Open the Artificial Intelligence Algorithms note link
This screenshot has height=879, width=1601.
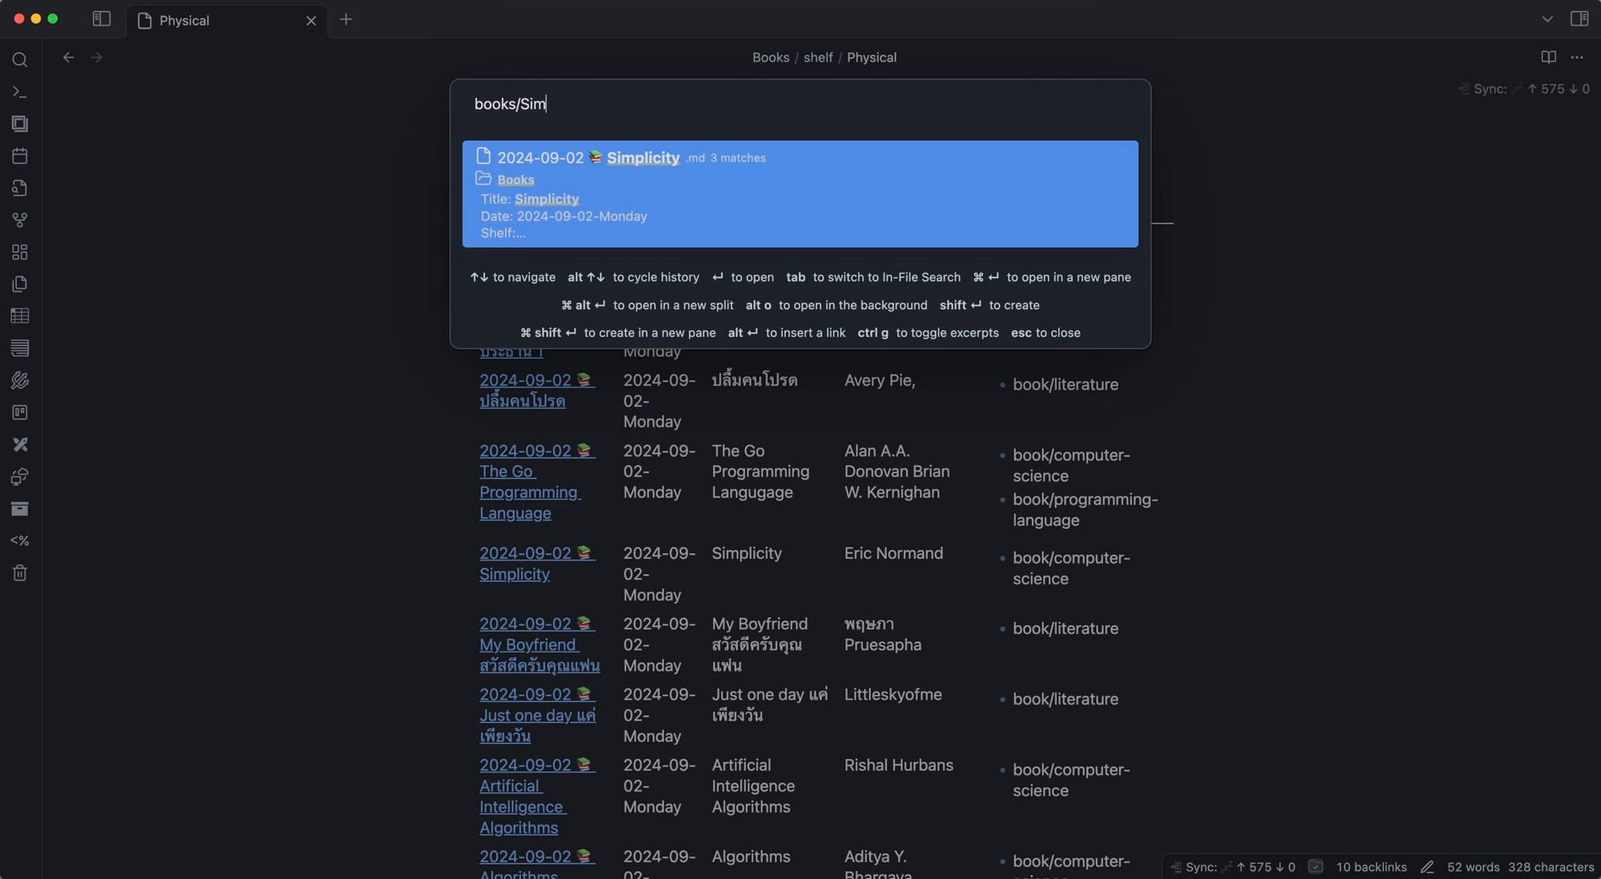tap(537, 797)
